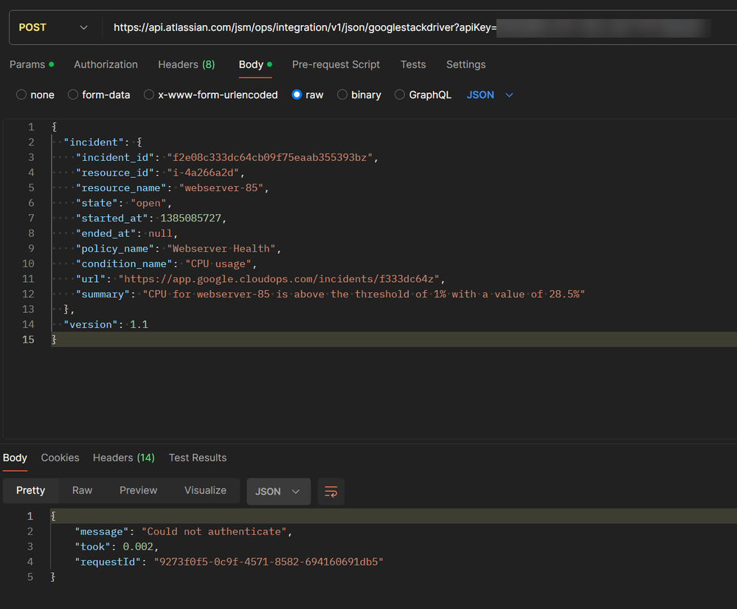
Task: Open the request Headers (8) tab
Action: [x=187, y=64]
